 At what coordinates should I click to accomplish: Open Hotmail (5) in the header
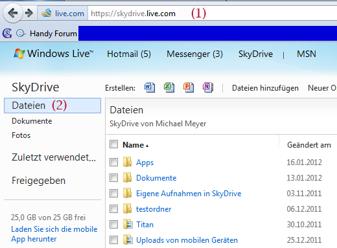pos(129,54)
